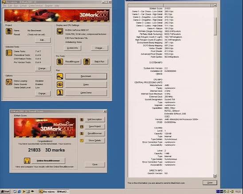
Task: Click the icon left of Online ResultBrowser
Action: (x=27, y=161)
